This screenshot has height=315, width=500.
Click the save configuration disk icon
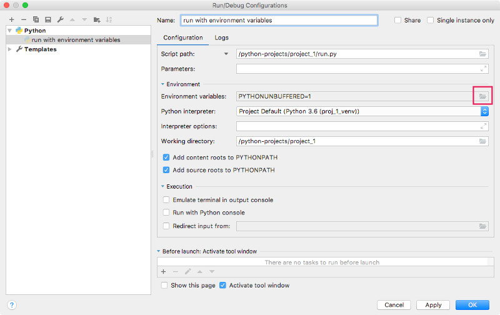click(x=47, y=20)
